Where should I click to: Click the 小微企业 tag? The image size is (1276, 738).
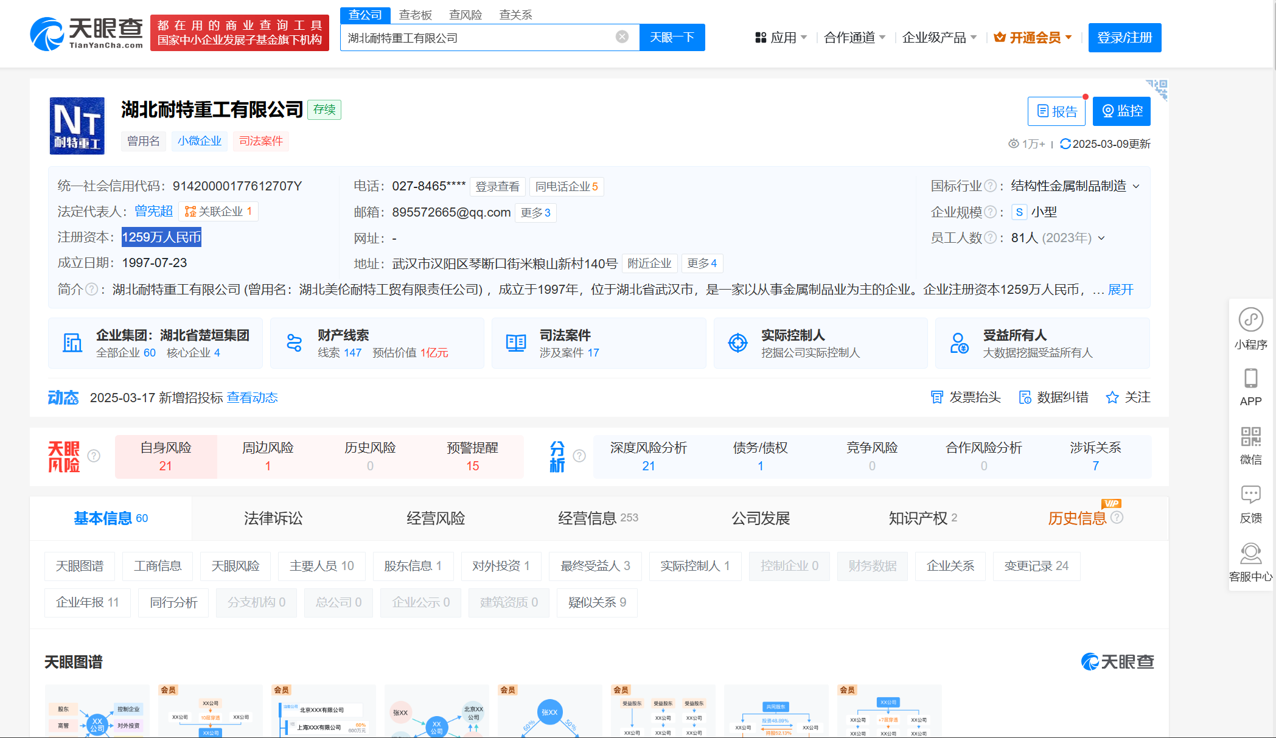point(200,141)
